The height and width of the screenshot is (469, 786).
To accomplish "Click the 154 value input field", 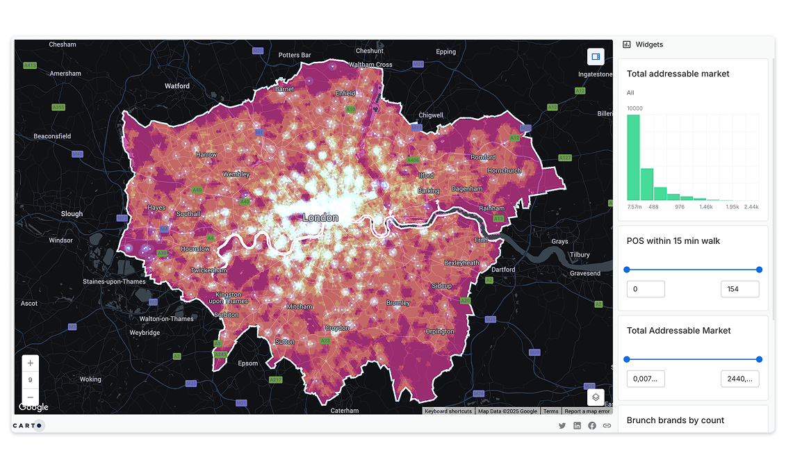I will click(x=739, y=288).
